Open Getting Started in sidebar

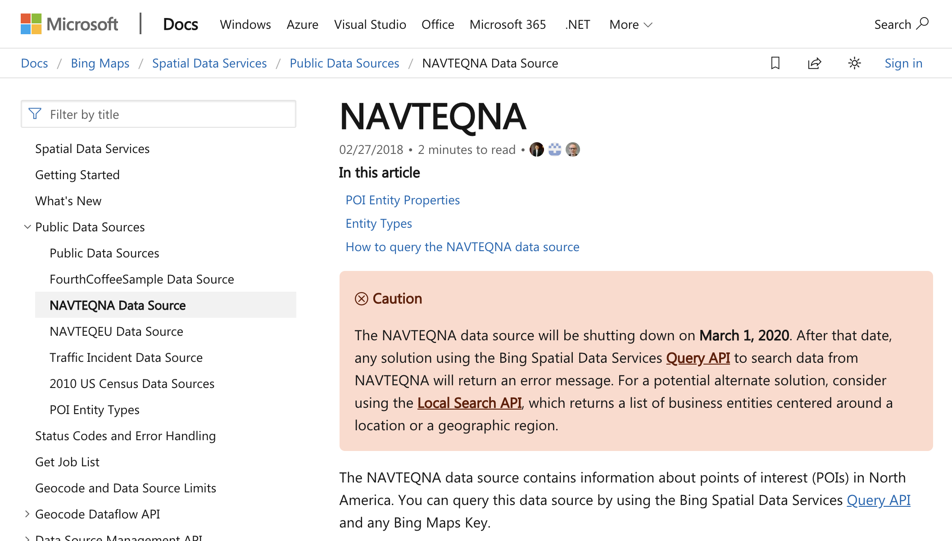click(x=77, y=175)
